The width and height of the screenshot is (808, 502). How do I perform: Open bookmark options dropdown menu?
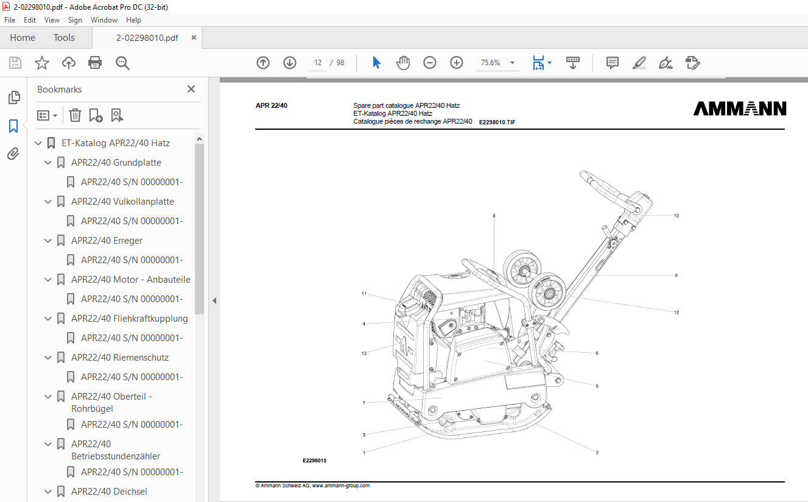click(47, 115)
